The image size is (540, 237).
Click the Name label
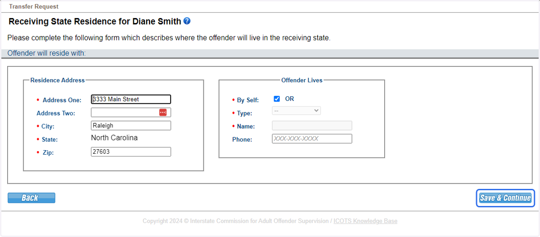pos(246,126)
